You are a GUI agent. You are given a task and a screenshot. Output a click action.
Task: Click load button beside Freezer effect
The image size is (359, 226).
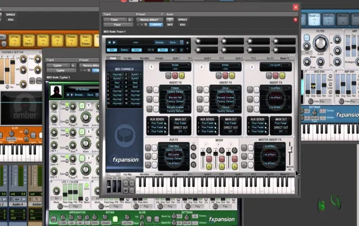pyautogui.click(x=150, y=90)
